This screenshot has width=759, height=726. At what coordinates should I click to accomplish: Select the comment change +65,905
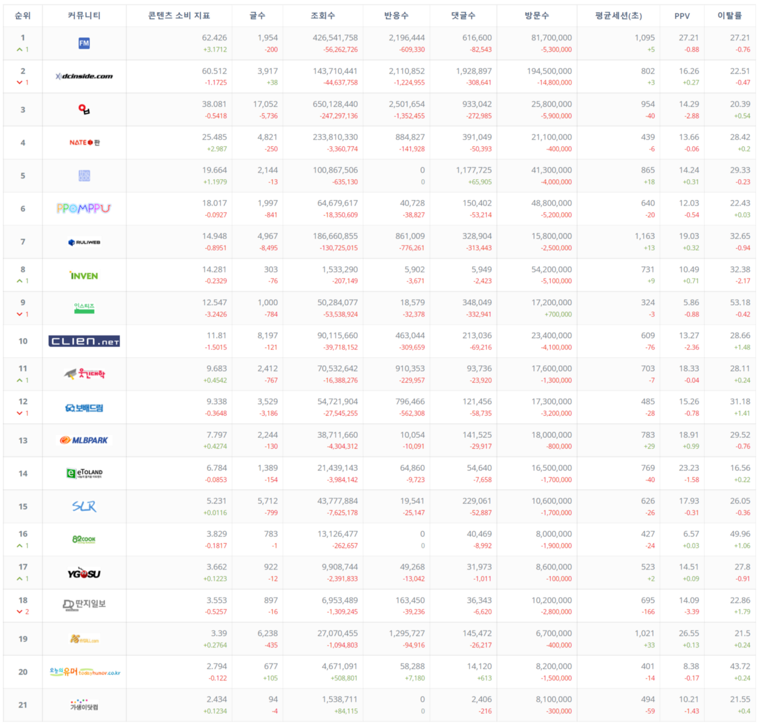click(479, 182)
